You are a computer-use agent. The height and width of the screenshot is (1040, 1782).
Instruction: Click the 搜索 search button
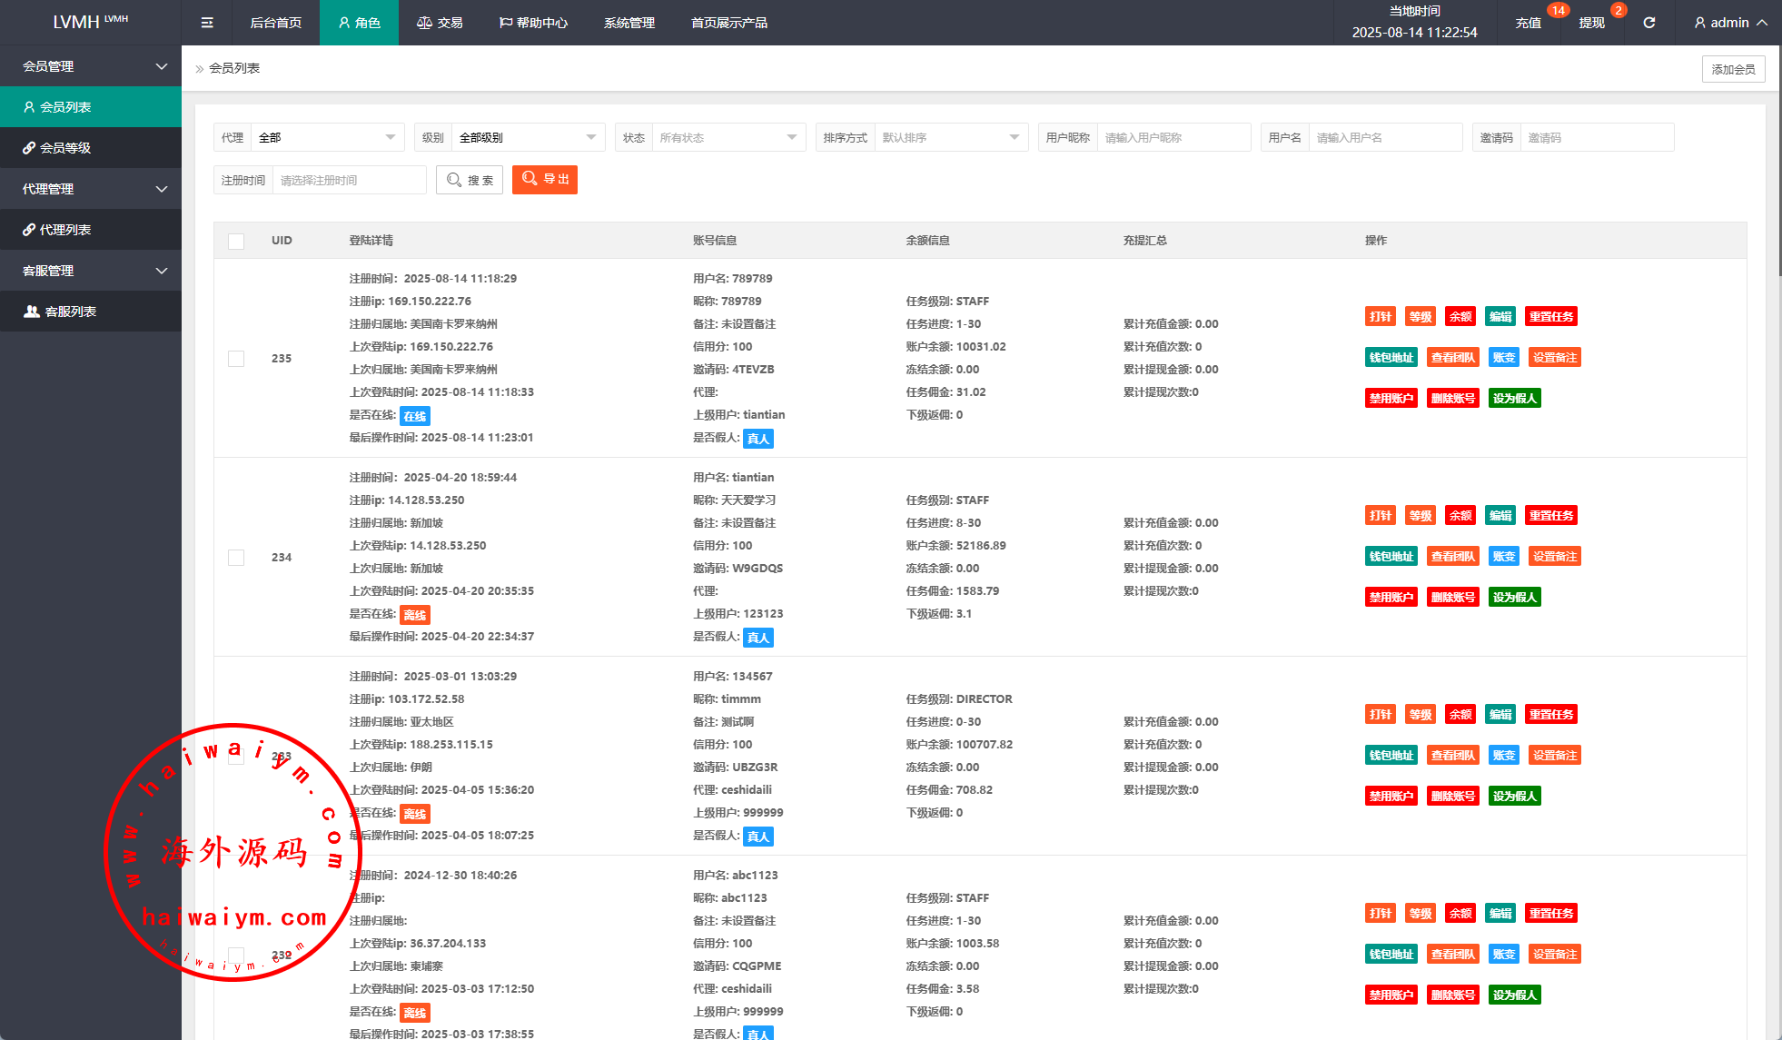(x=470, y=180)
